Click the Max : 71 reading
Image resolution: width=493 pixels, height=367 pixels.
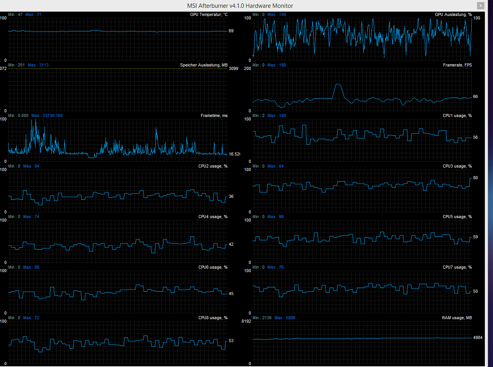click(x=33, y=14)
